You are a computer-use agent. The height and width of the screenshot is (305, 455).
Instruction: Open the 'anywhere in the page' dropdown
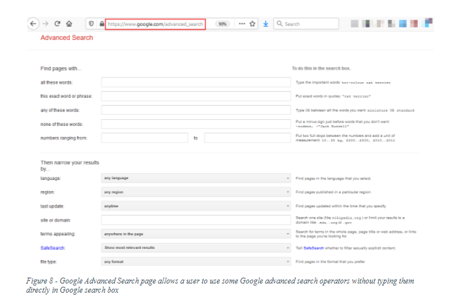point(196,234)
